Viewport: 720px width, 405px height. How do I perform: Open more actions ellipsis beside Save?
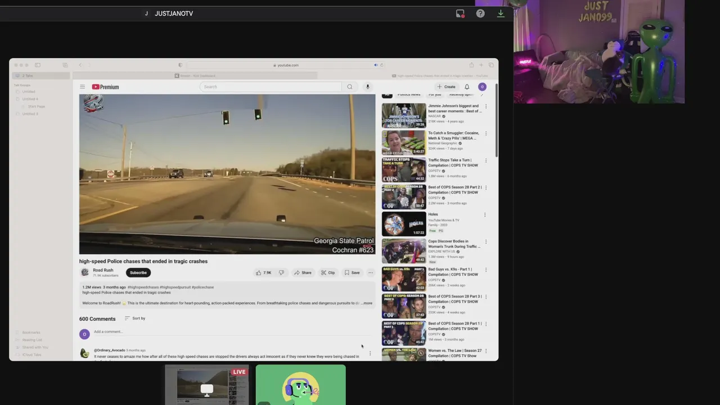371,273
